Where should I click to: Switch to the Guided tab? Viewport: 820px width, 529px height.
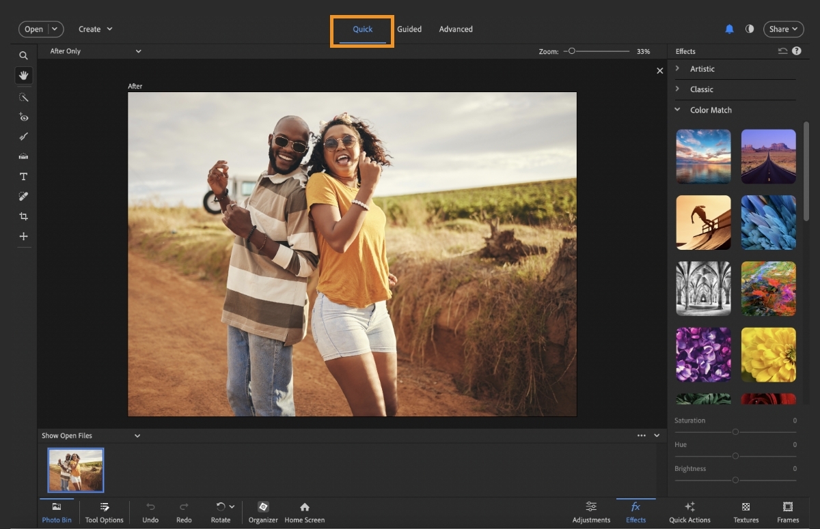point(409,29)
